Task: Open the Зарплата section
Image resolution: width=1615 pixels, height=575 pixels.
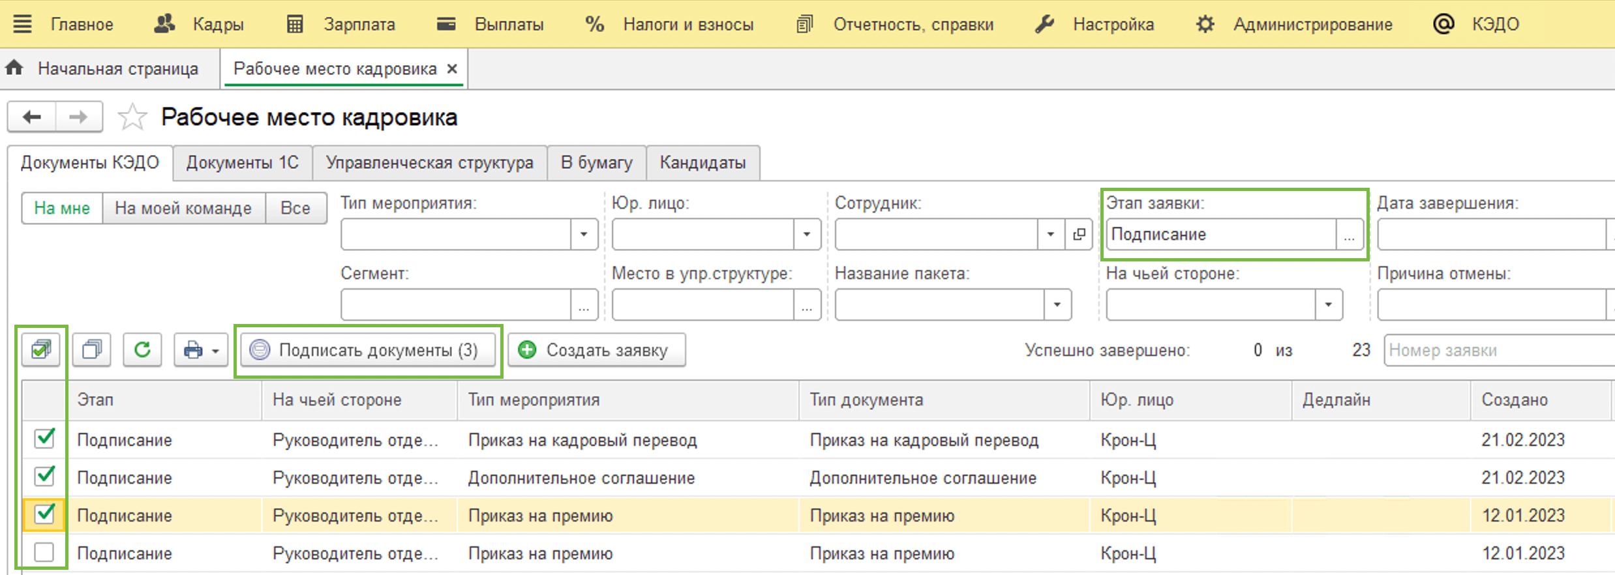Action: coord(341,24)
